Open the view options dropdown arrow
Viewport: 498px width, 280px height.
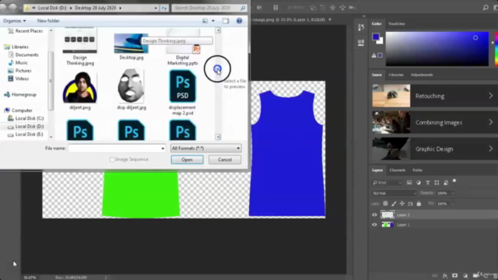coord(213,21)
